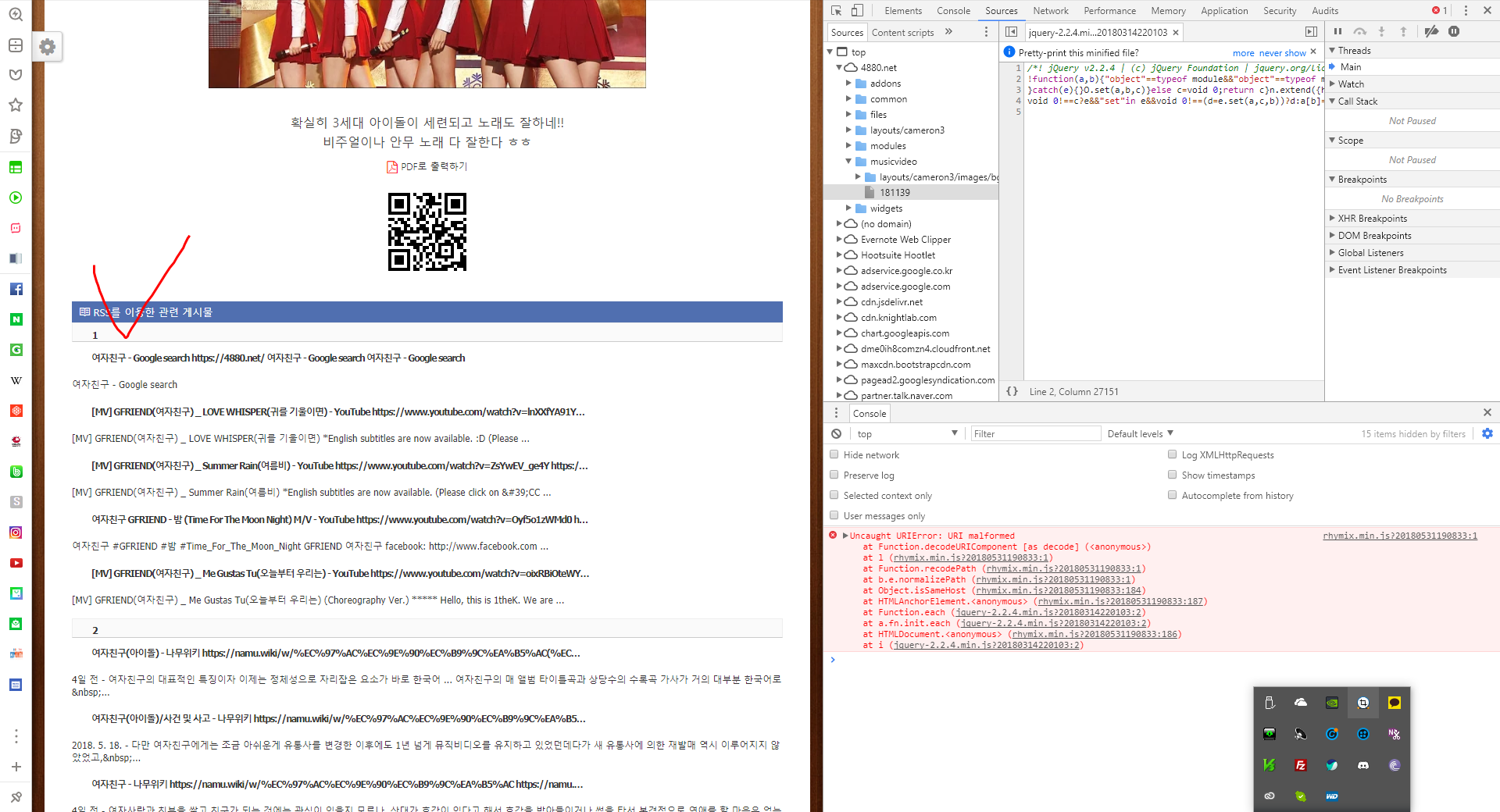Expand the Event Listener Breakpoints section
Viewport: 1500px width, 812px height.
[1333, 269]
